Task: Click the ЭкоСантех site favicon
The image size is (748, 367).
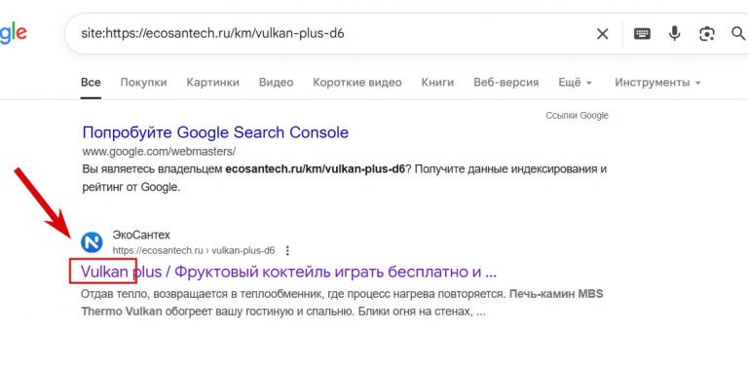Action: (93, 242)
